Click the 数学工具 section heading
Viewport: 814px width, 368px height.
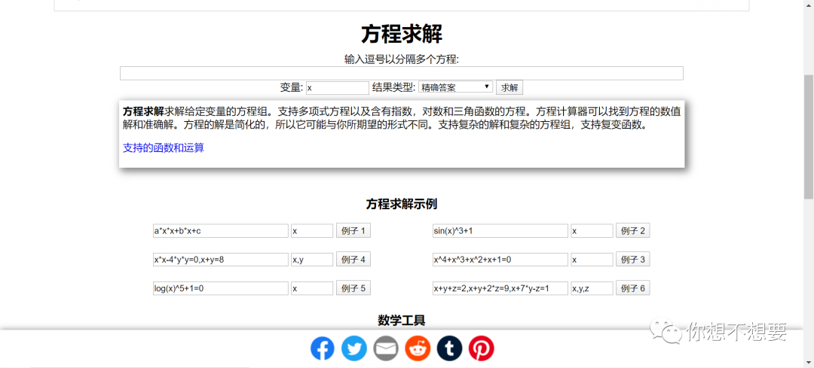402,321
